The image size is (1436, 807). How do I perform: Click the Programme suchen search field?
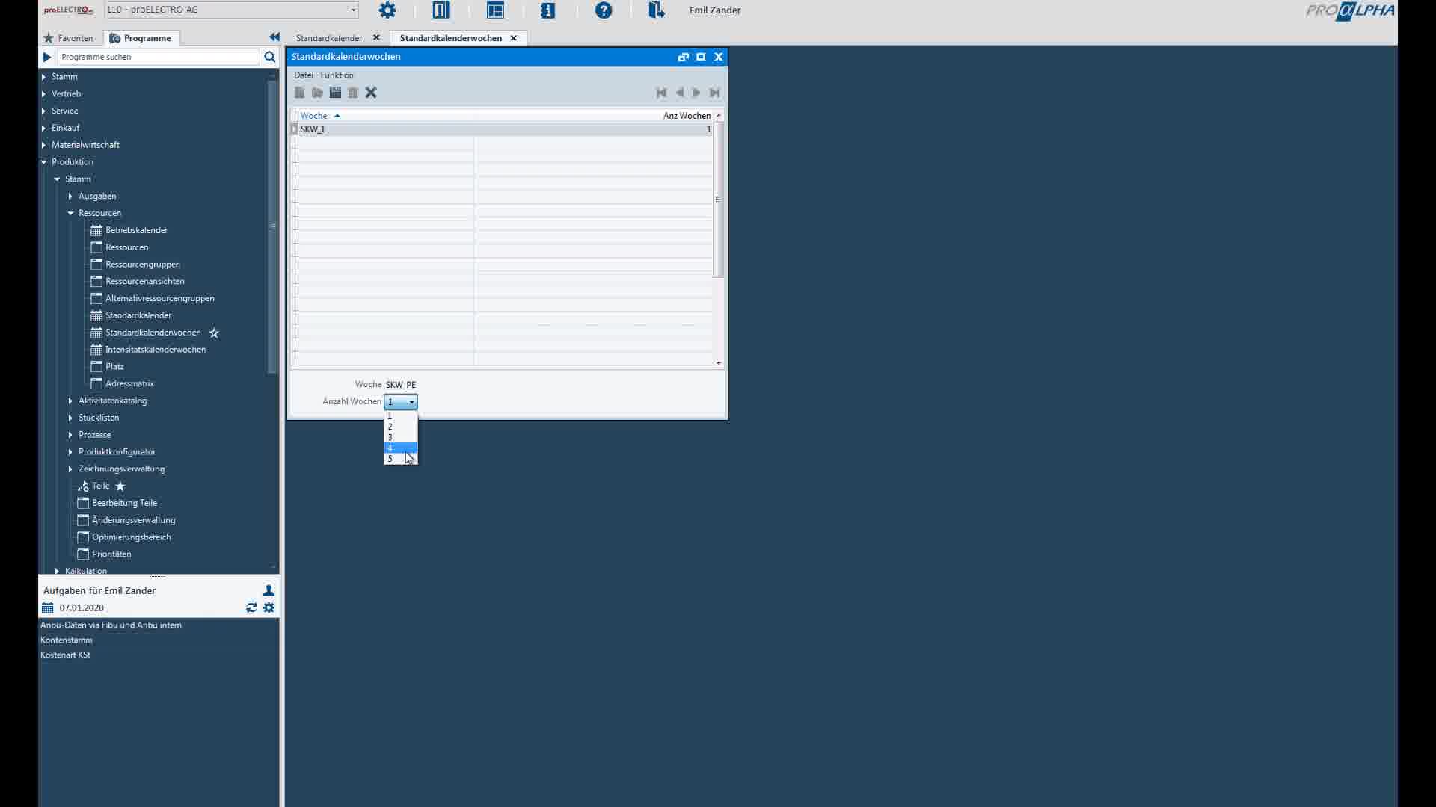click(x=159, y=57)
